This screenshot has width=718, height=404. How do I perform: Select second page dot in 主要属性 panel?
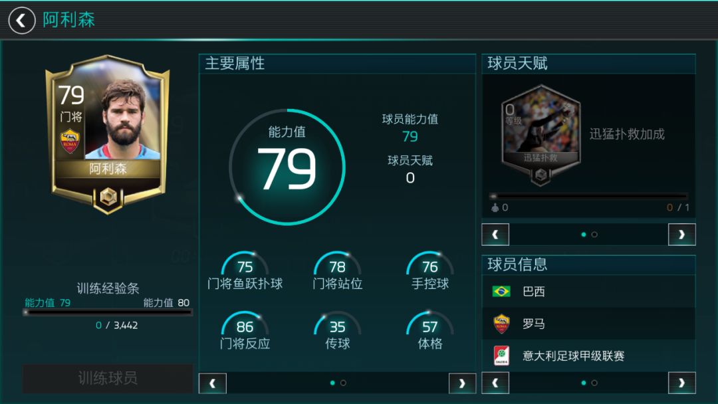click(x=344, y=383)
